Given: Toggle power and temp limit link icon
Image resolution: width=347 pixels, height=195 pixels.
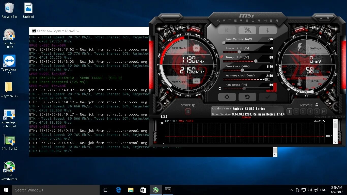Looking at the screenshot, I should (x=221, y=57).
